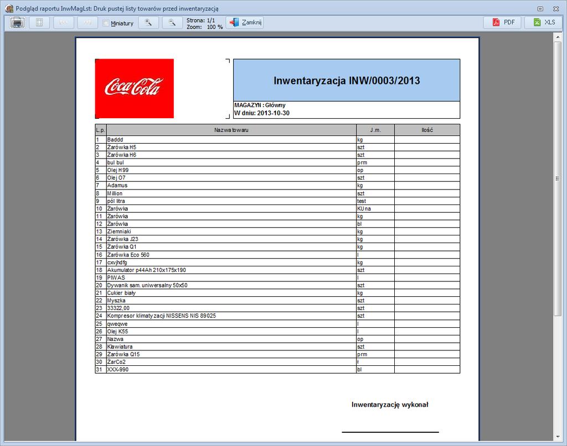Select the 'Ziemniaki' item
Screen dimensions: 567x446
tap(119, 232)
